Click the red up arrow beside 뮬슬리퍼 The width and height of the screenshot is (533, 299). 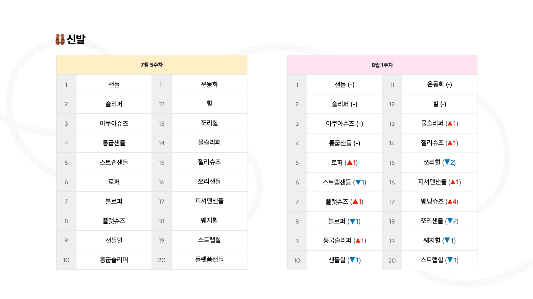pyautogui.click(x=450, y=123)
